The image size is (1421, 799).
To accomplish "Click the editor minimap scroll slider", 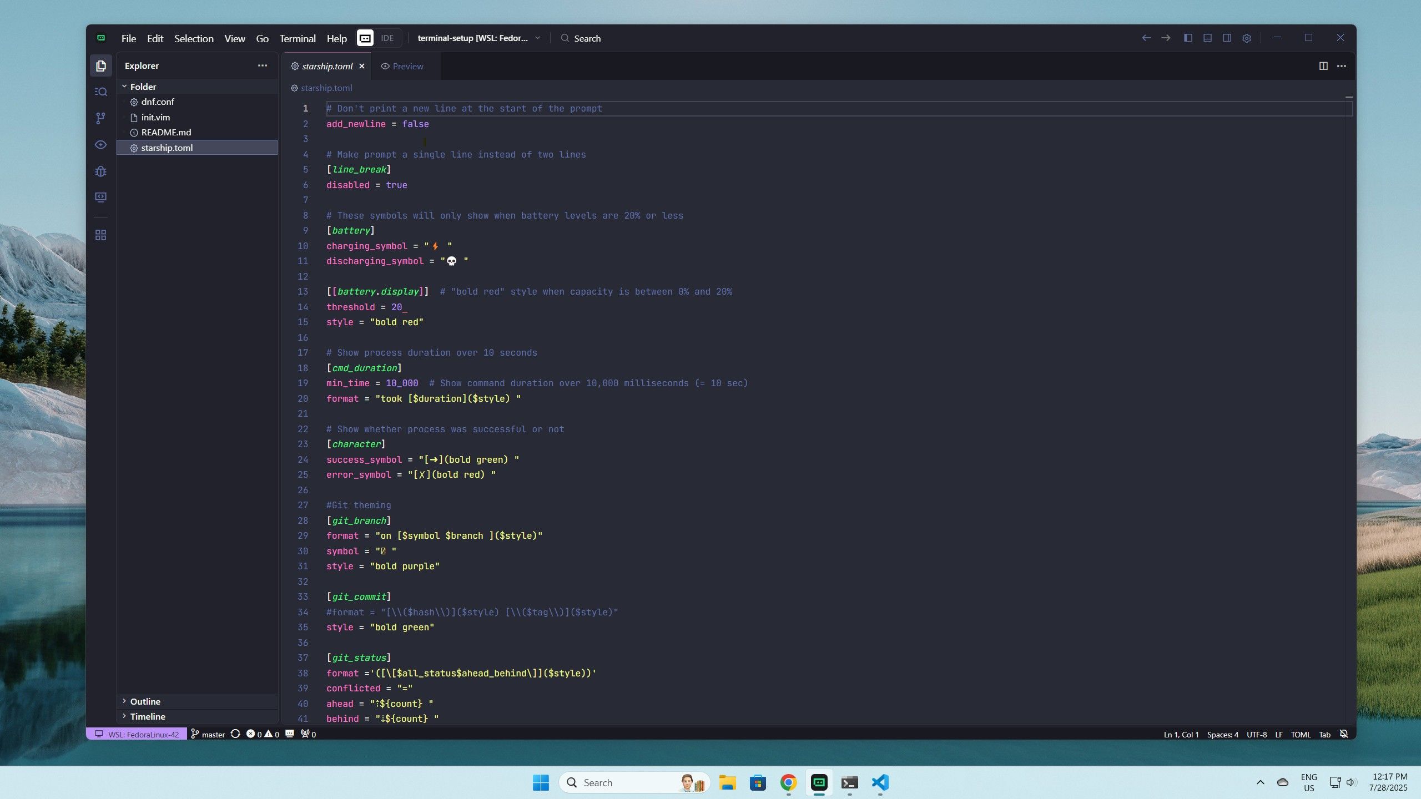I will pyautogui.click(x=1349, y=222).
